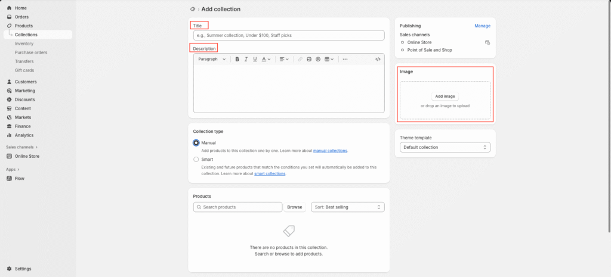Open text alignment dropdown
Screen dimensions: 611x277
pyautogui.click(x=284, y=59)
